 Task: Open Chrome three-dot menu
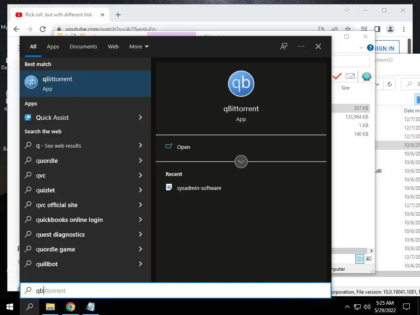pos(404,29)
